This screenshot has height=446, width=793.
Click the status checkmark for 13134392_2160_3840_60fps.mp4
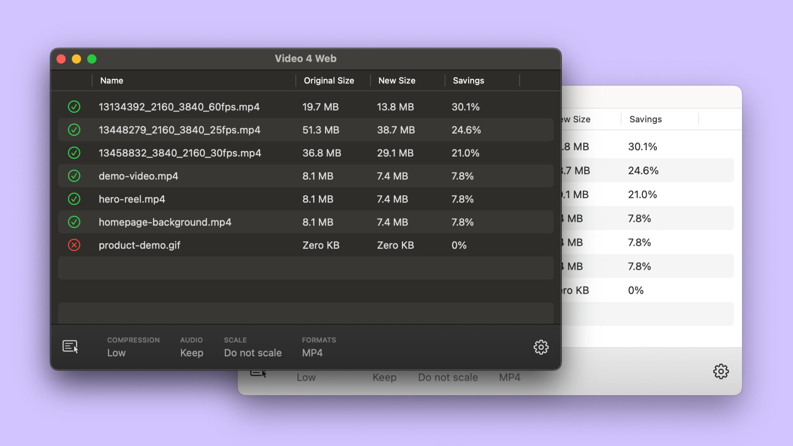(74, 107)
